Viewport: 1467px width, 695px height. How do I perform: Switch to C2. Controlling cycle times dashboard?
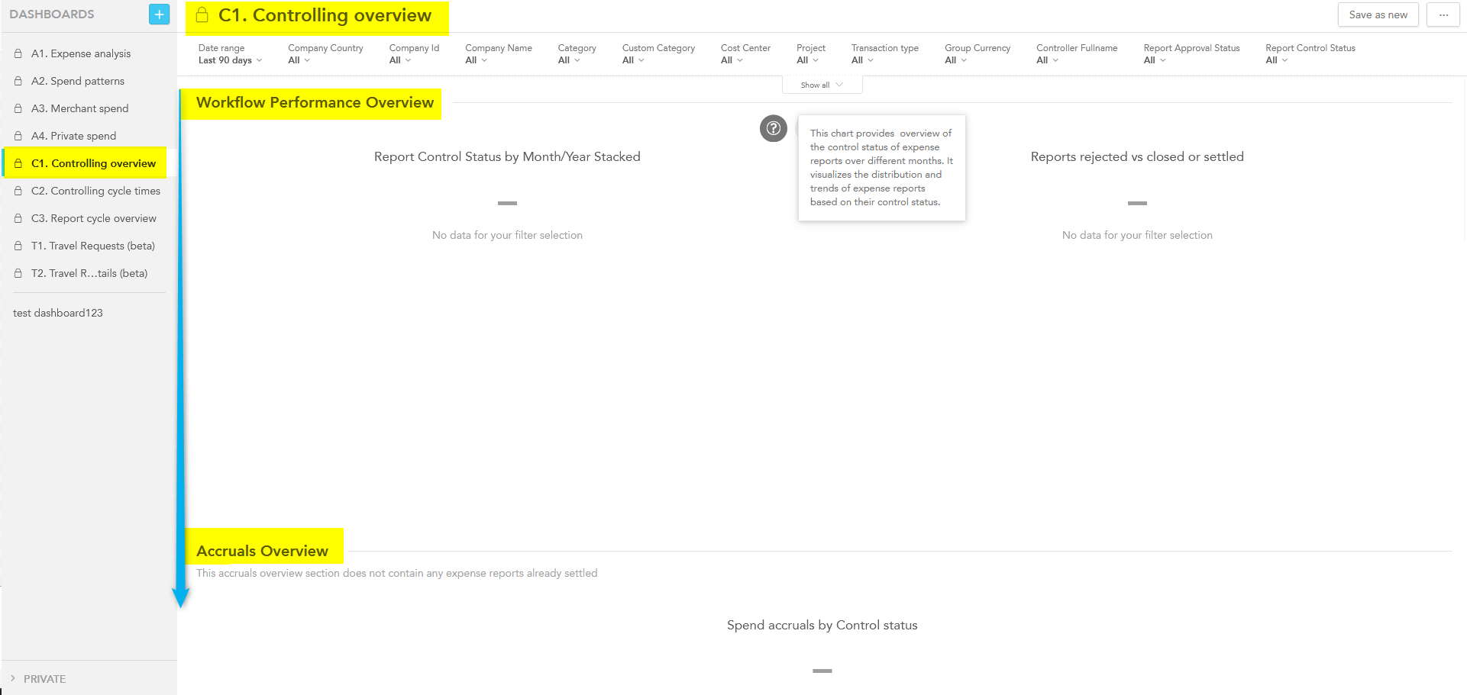95,191
